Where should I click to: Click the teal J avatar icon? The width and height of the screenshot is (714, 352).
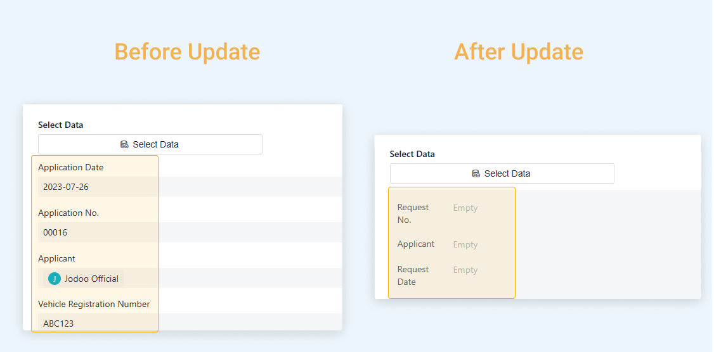pos(55,279)
